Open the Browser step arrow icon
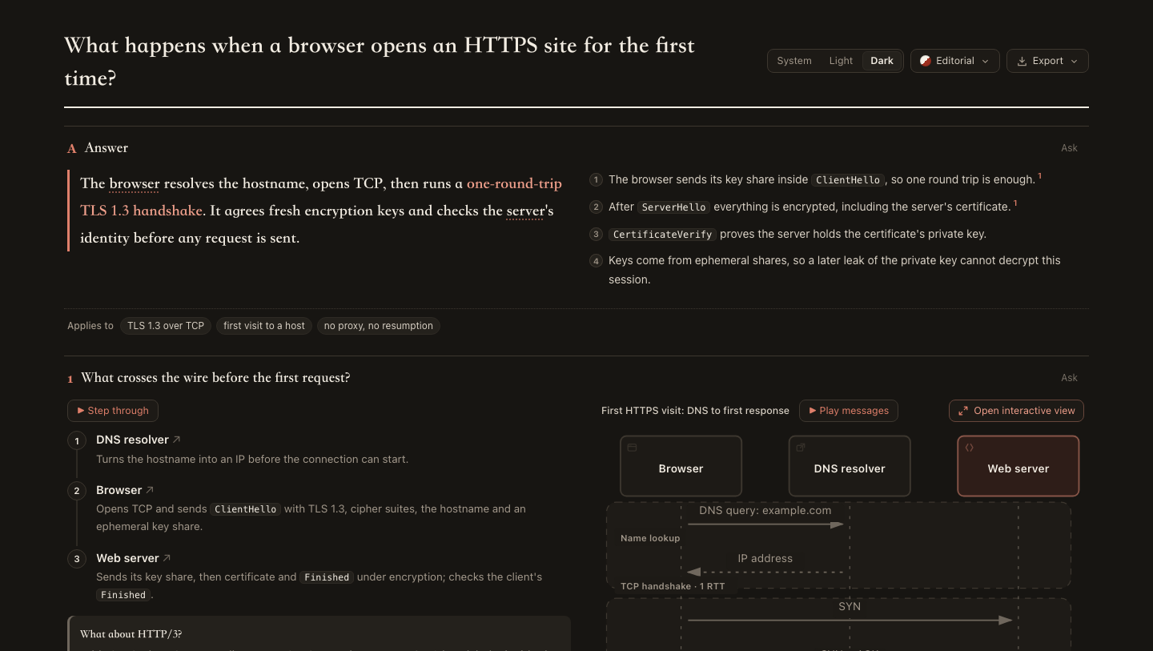This screenshot has height=651, width=1153. tap(150, 490)
